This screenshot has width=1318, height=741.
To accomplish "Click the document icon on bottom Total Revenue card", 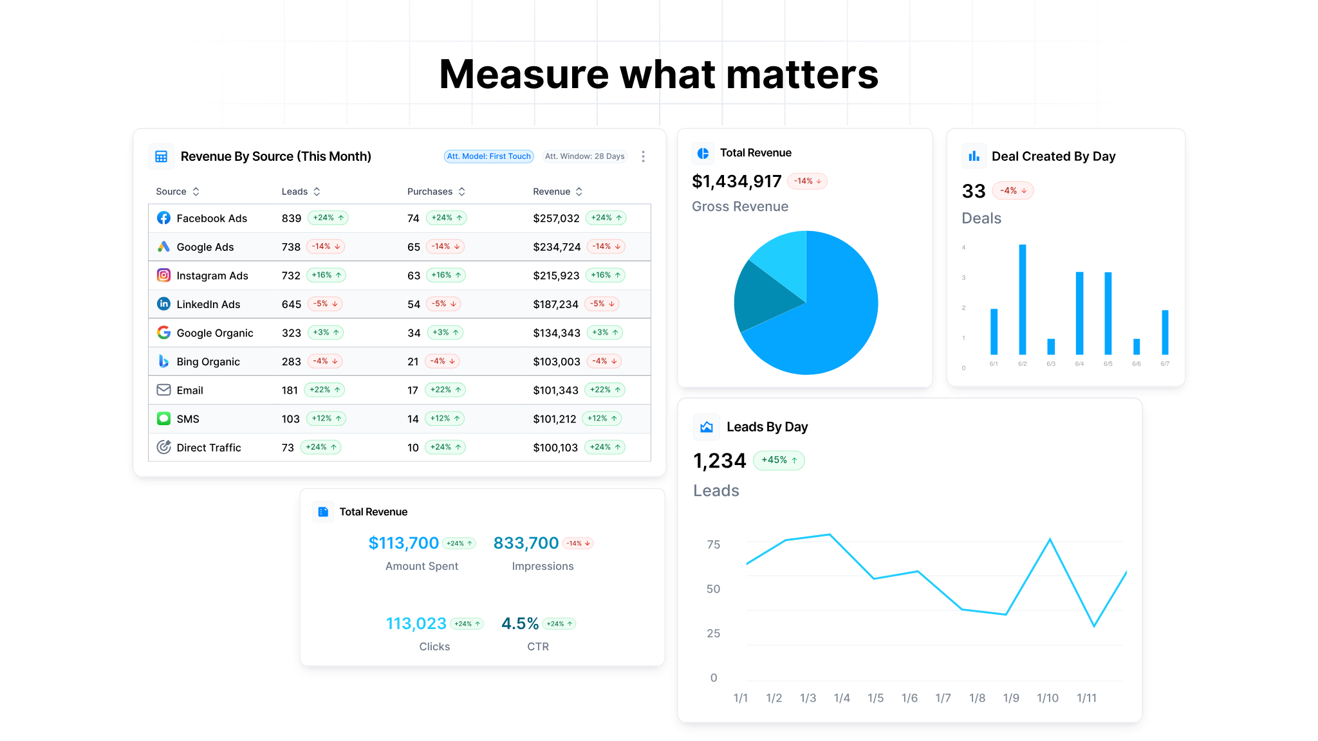I will click(x=323, y=512).
